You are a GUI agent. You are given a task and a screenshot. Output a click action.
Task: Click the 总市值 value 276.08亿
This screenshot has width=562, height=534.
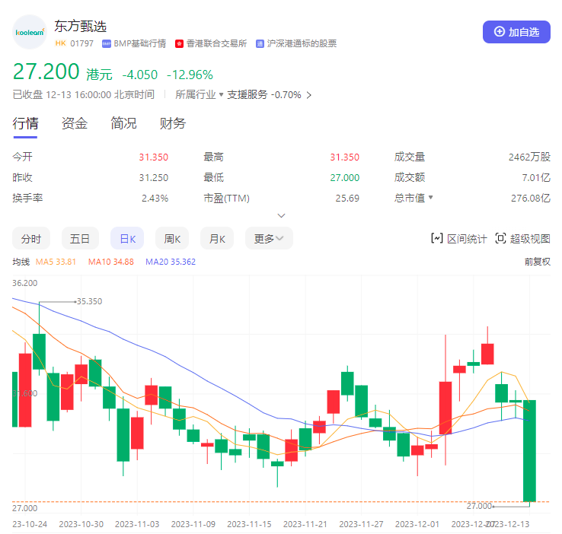pos(531,199)
